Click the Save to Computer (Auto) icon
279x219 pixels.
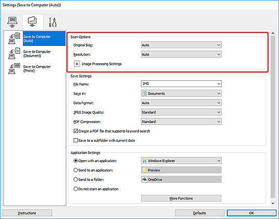click(14, 38)
